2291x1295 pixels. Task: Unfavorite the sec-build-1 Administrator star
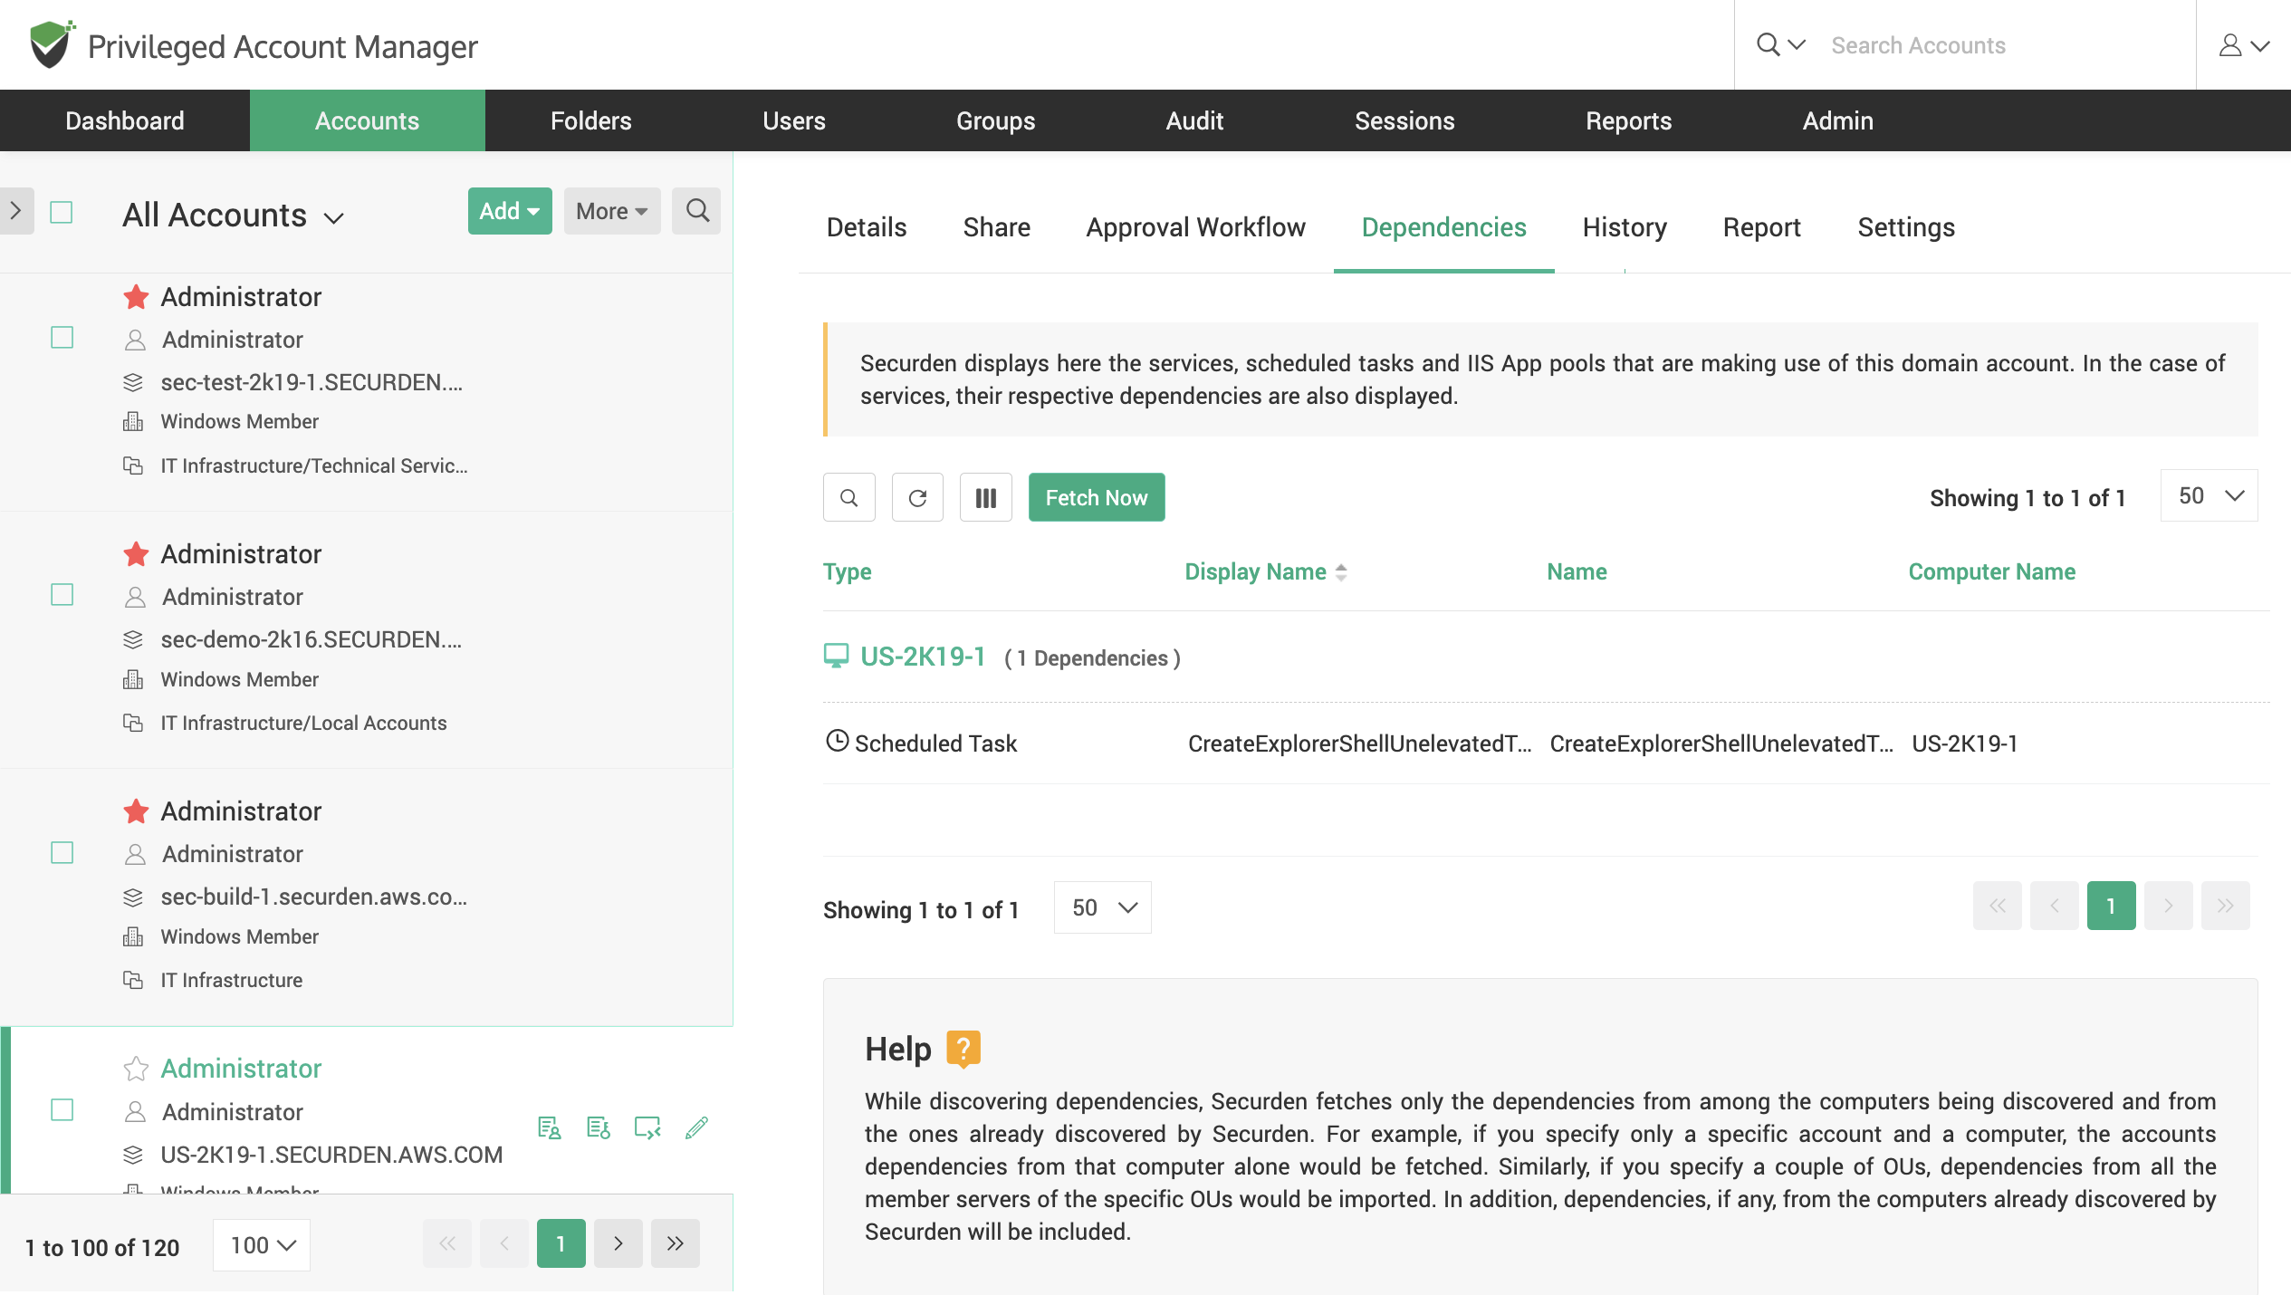tap(136, 811)
